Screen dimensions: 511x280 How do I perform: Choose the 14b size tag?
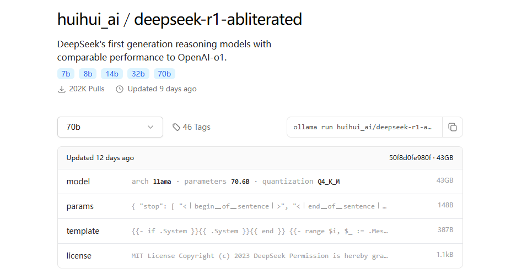[x=112, y=74]
